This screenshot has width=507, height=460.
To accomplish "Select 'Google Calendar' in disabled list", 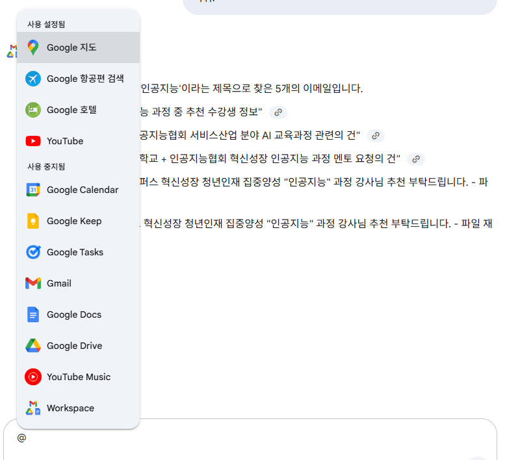I will (78, 190).
